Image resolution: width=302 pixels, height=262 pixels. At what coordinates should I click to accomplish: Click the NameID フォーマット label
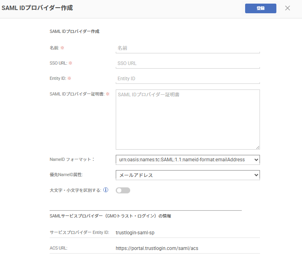pos(72,159)
